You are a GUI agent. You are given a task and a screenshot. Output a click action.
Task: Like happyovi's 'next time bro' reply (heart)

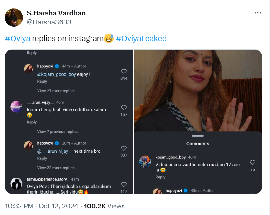pyautogui.click(x=124, y=148)
